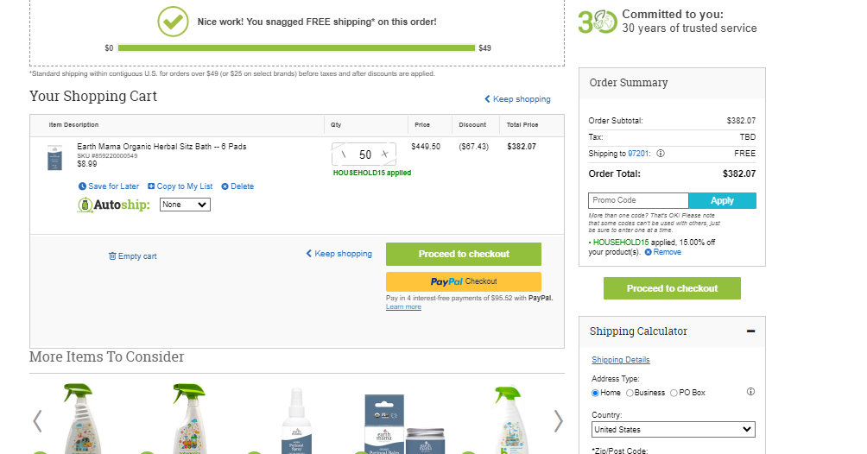Remove the HOUSEHOLD15 promo code
This screenshot has height=454, width=867.
tap(667, 252)
